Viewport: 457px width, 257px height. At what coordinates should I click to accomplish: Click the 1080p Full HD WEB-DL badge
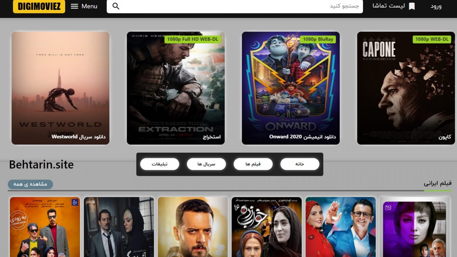coord(193,39)
